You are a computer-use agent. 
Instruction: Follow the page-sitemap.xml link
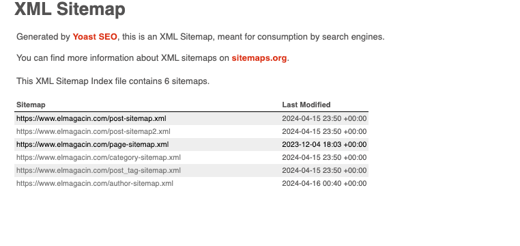coord(93,144)
